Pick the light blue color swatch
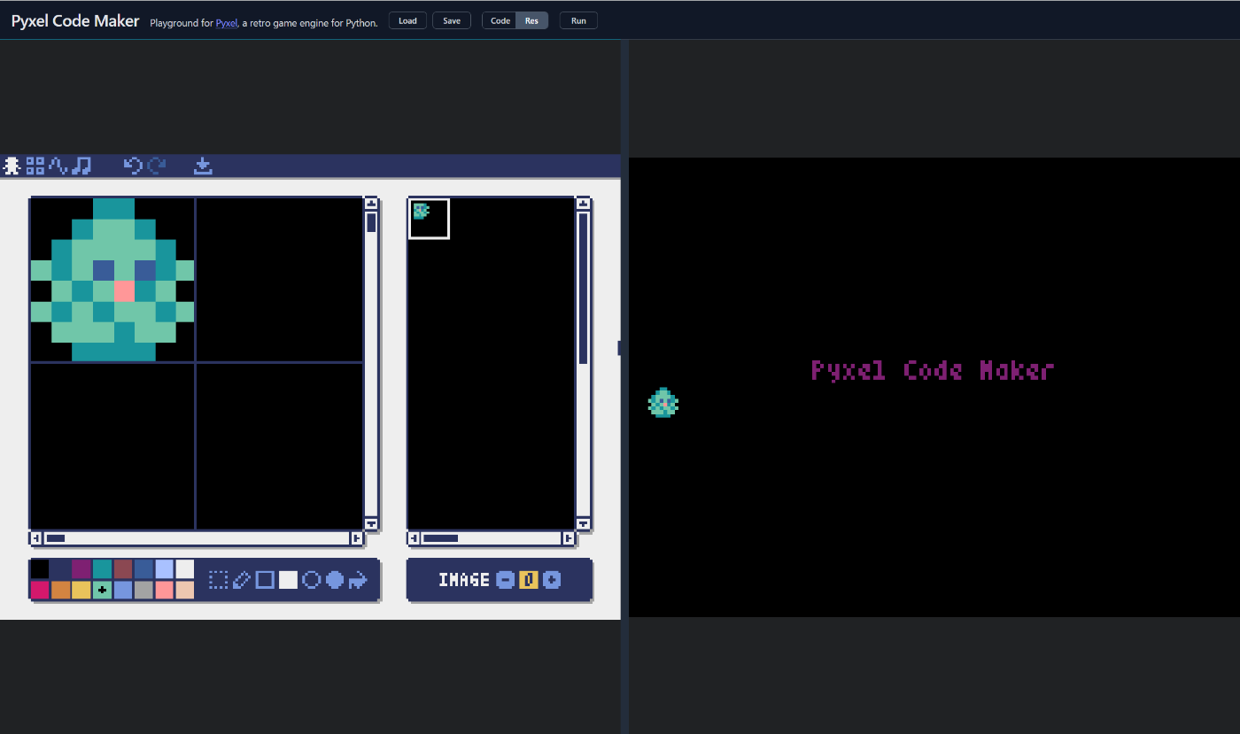This screenshot has width=1240, height=734. pos(165,569)
